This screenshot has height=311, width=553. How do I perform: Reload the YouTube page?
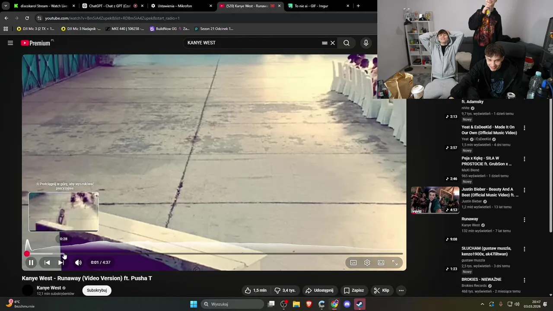[x=27, y=18]
